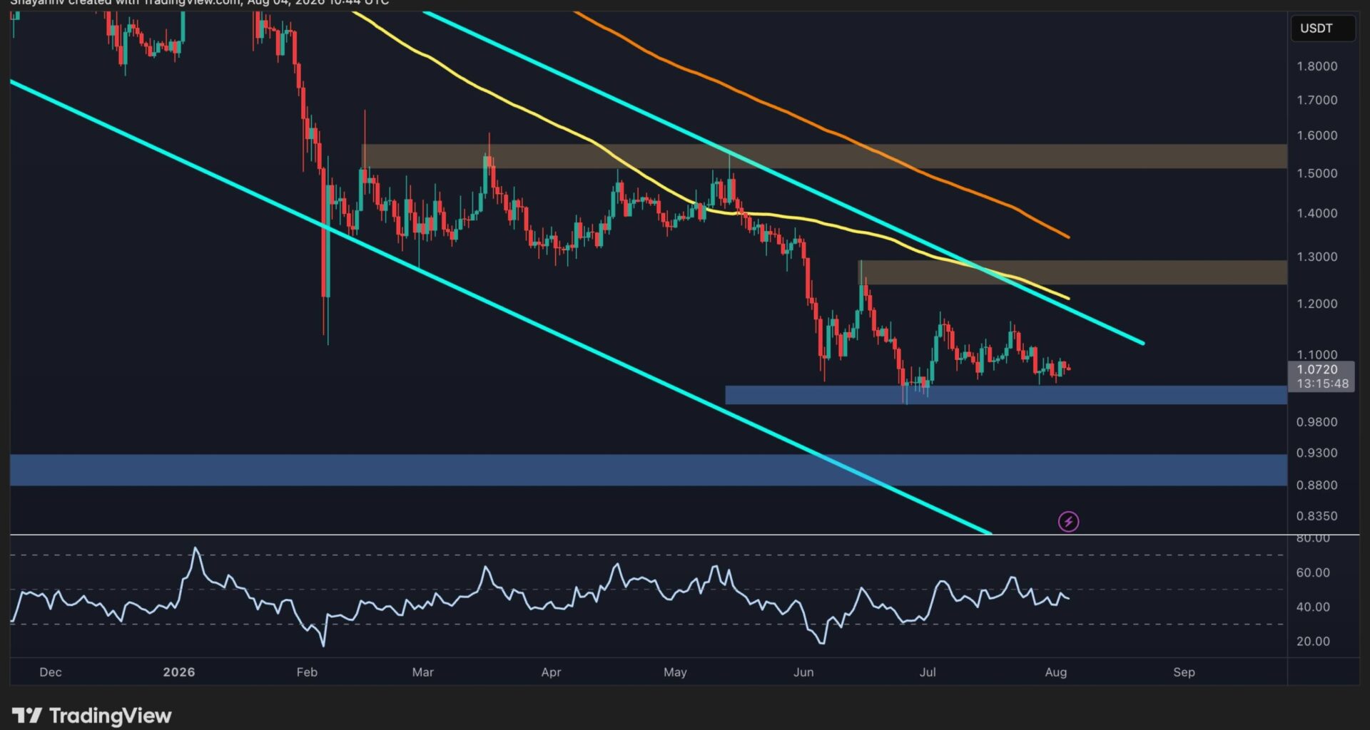Click the 0.9300 price axis label
This screenshot has height=730, width=1370.
[1317, 453]
